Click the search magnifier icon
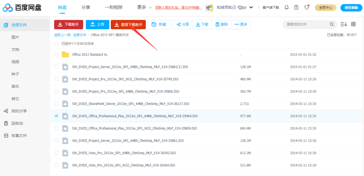364x176 pixels. (332, 24)
